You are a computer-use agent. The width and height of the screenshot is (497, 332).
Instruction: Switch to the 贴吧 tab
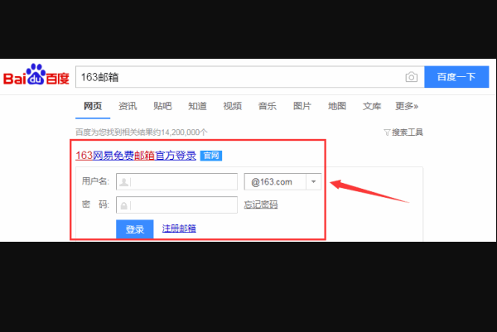162,106
